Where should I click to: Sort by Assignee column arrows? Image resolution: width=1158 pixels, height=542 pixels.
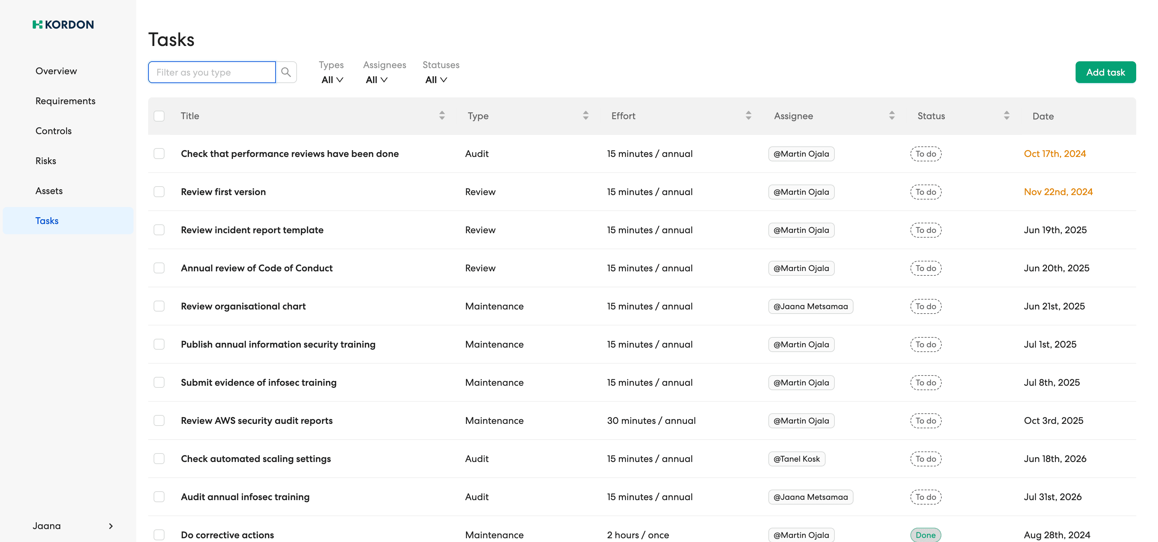[891, 115]
